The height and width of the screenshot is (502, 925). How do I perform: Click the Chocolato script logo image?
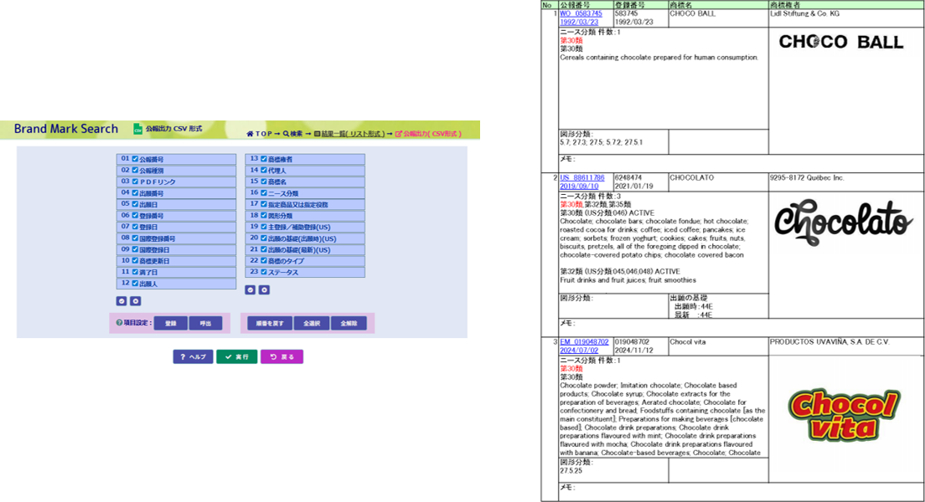point(844,222)
